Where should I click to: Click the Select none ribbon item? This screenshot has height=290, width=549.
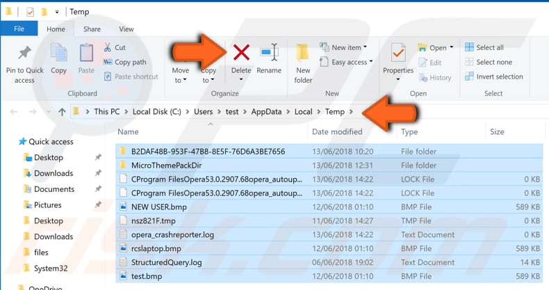point(489,62)
